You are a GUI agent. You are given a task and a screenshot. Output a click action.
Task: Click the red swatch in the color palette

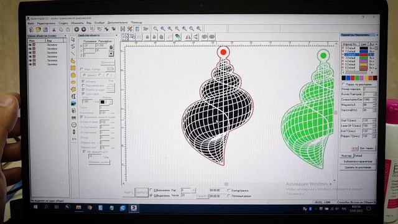click(x=353, y=78)
